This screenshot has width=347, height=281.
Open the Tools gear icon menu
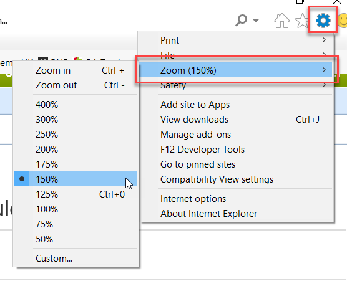323,21
